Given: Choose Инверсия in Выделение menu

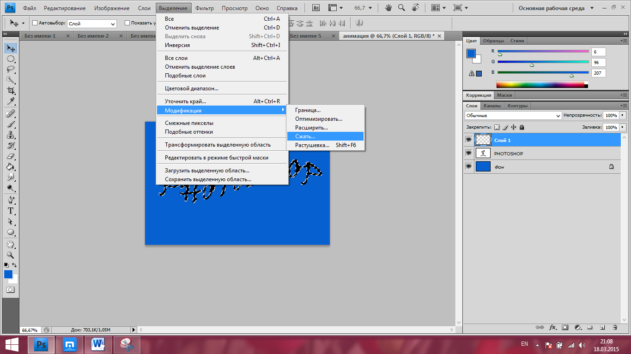Looking at the screenshot, I should coord(222,45).
